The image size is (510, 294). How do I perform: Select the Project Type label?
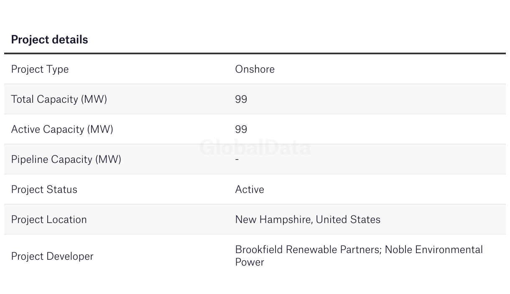[x=40, y=69]
